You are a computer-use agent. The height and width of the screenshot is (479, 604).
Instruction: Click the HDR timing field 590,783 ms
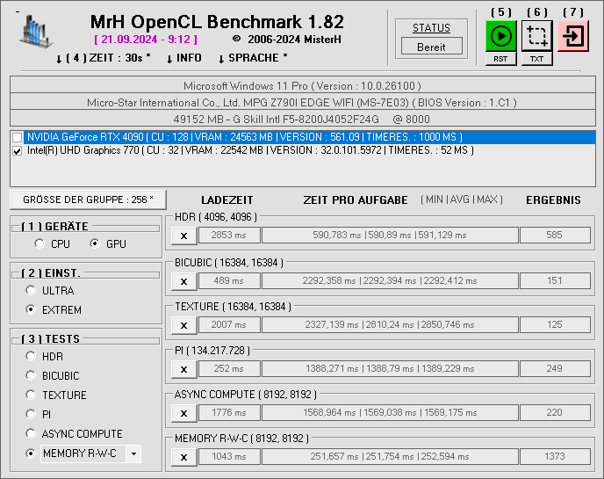pyautogui.click(x=390, y=236)
